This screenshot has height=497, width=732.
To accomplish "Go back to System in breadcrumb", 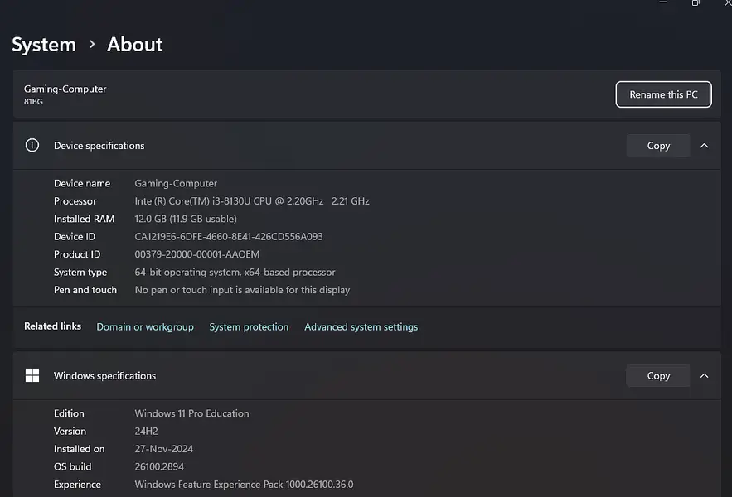I will click(44, 45).
